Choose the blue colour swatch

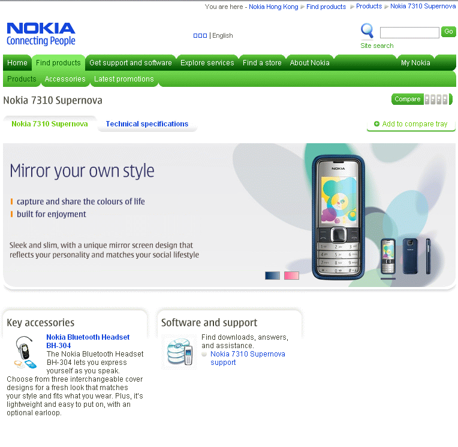click(272, 275)
